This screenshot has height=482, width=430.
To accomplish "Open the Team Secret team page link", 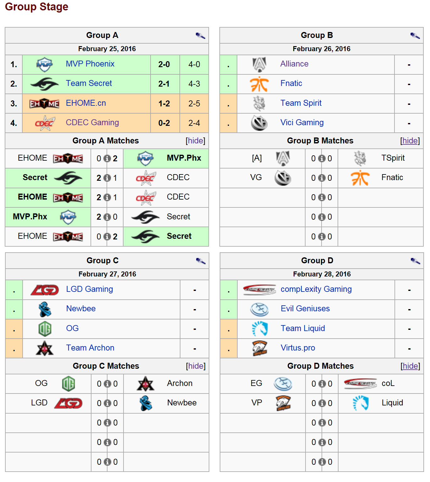I will (x=89, y=83).
